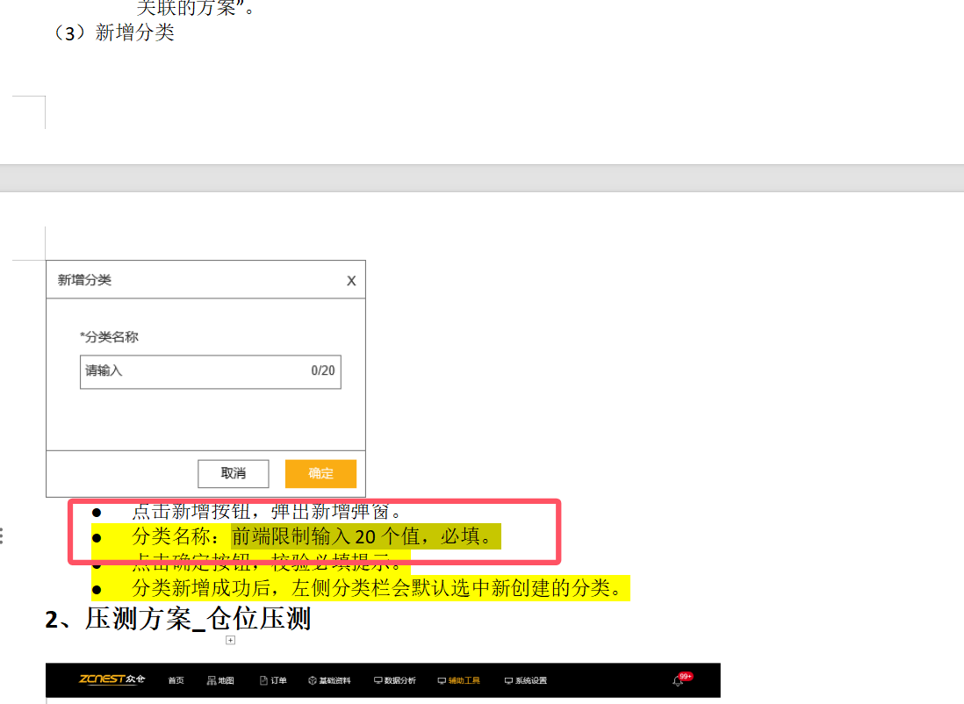The height and width of the screenshot is (704, 964).
Task: Open the 系统设置 nav item
Action: 526,680
